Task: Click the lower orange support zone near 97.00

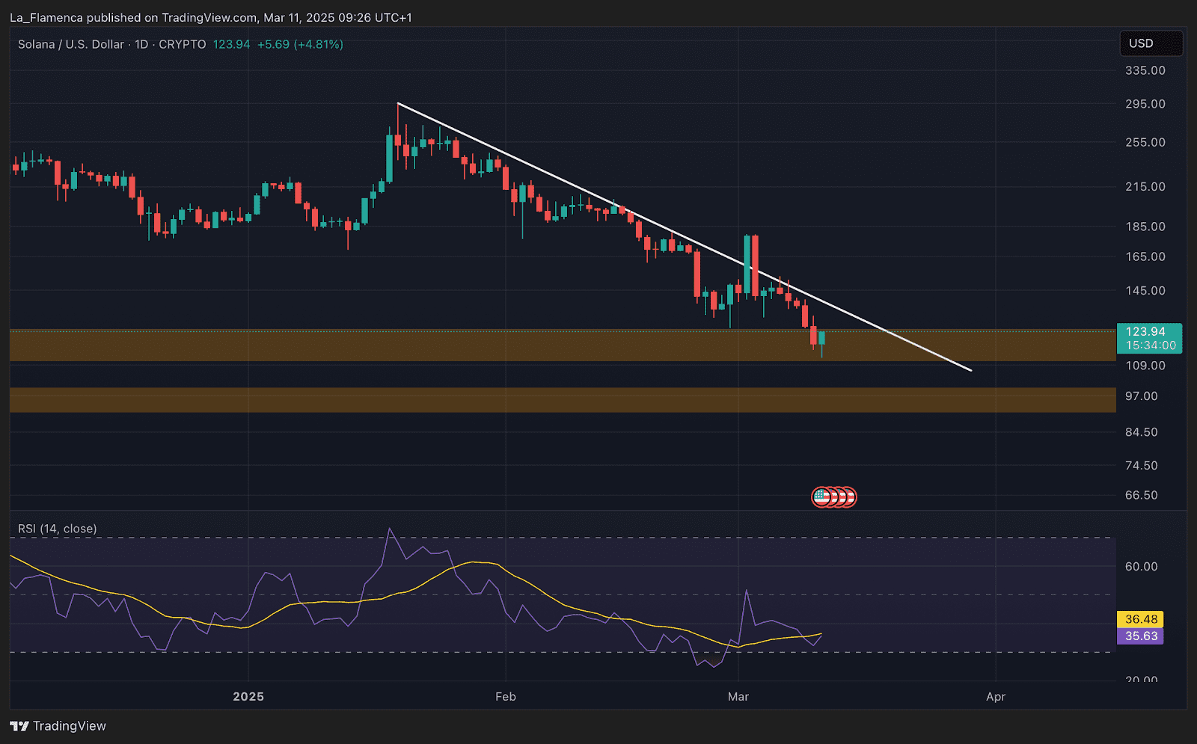Action: (x=563, y=400)
